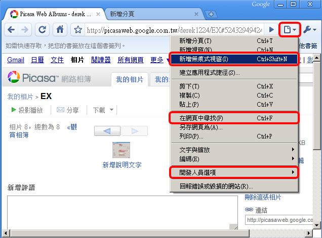The image size is (322, 238).
Task: Click the horizontal scrollbar left arrow
Action: 6,233
